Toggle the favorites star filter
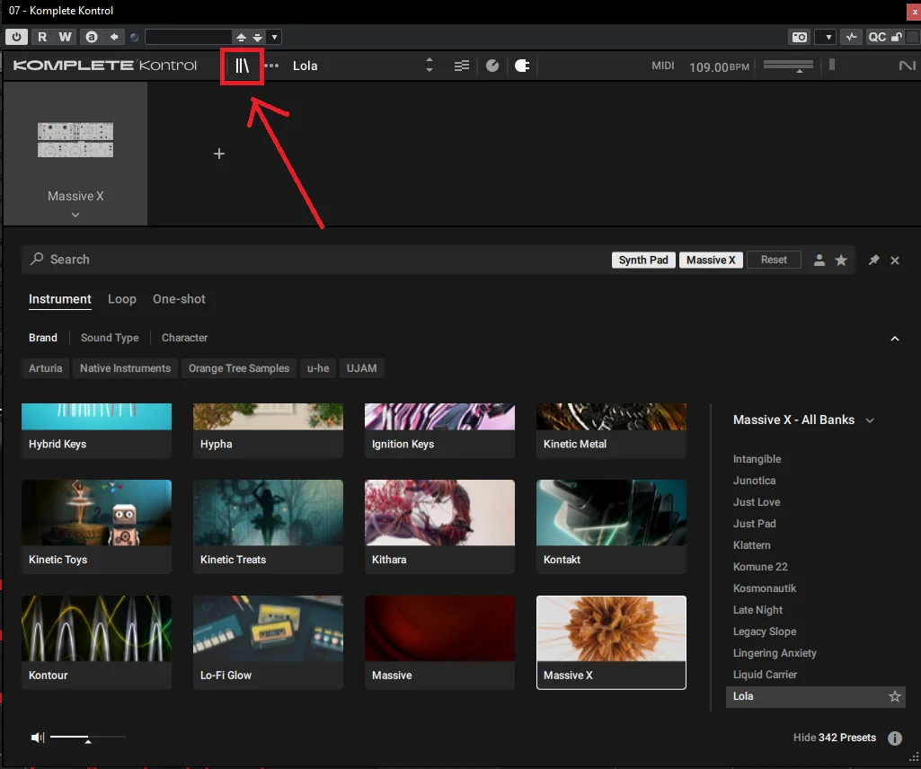 (841, 260)
